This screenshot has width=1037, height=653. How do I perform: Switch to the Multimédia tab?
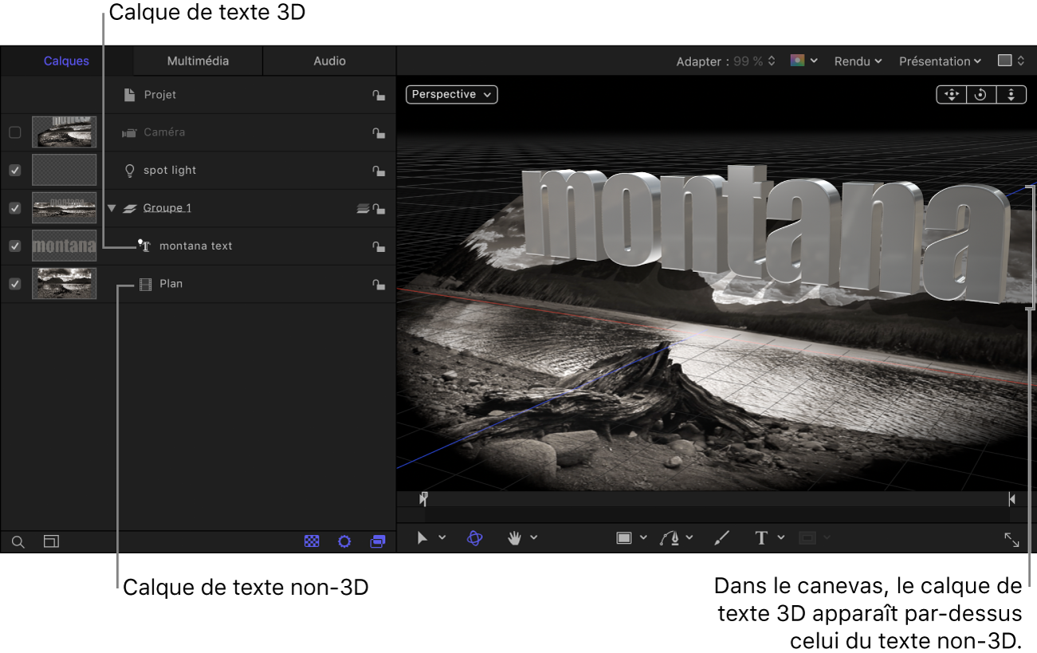click(196, 60)
